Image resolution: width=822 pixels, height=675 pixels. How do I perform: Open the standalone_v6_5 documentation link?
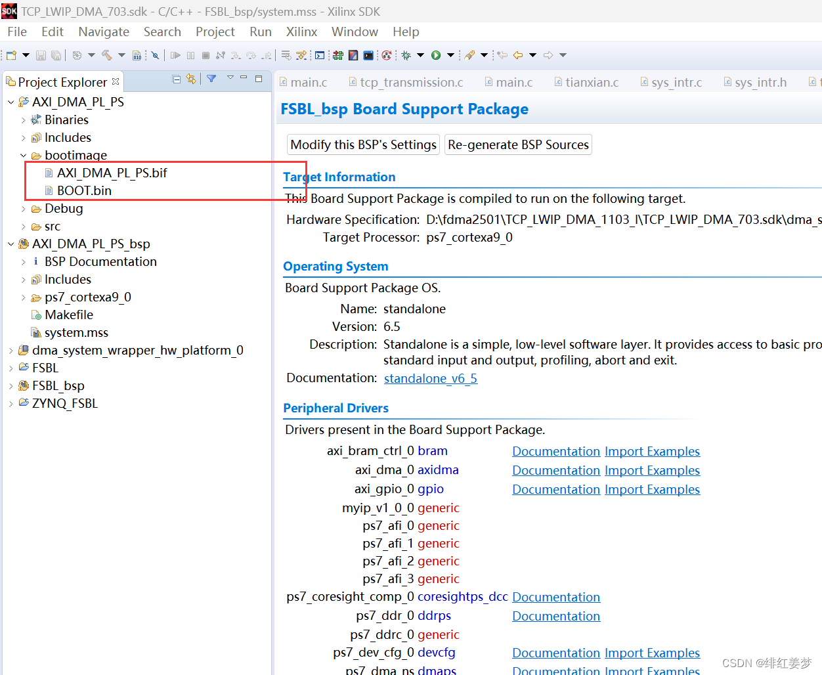pyautogui.click(x=430, y=378)
